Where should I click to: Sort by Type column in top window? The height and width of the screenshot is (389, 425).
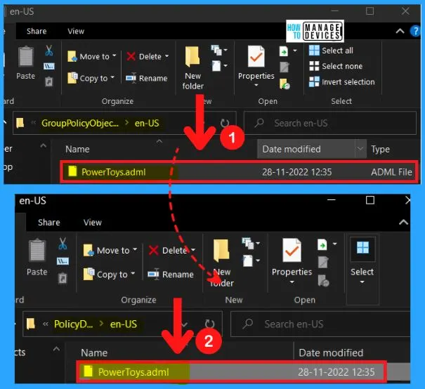coord(380,149)
